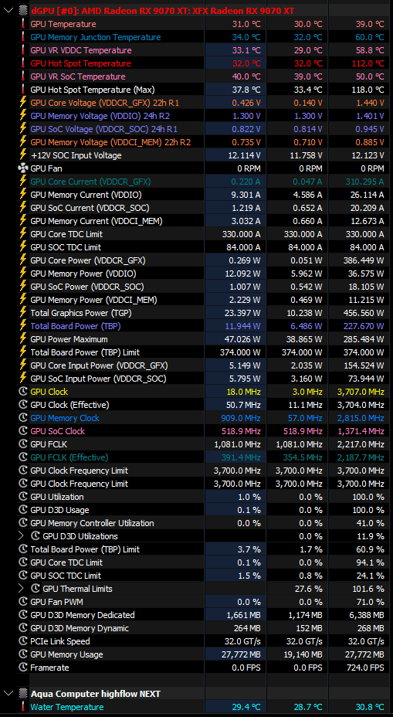
Task: Click the fan icon next to GPU Fan
Action: (23, 168)
